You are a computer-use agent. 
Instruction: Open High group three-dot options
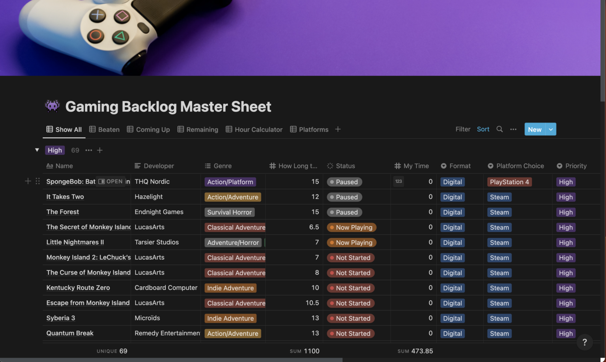pos(89,150)
